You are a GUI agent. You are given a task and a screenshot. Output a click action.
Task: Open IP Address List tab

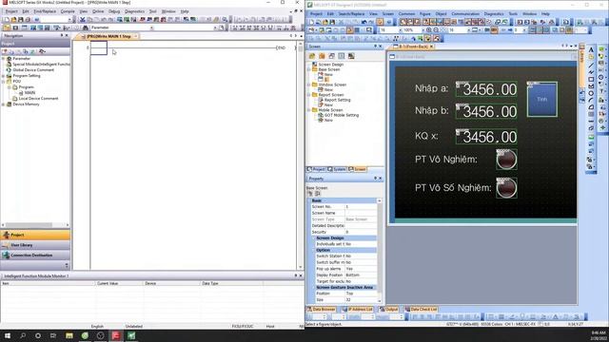coord(358,310)
